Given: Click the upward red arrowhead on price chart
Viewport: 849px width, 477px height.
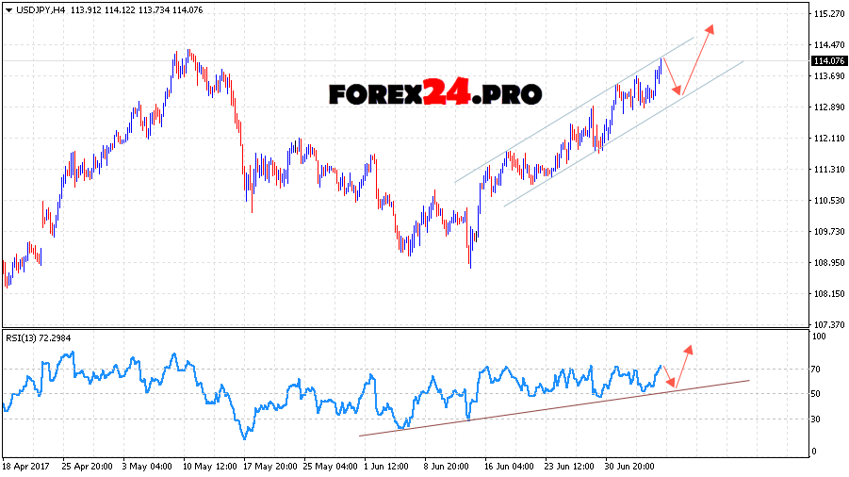Looking at the screenshot, I should pyautogui.click(x=711, y=27).
